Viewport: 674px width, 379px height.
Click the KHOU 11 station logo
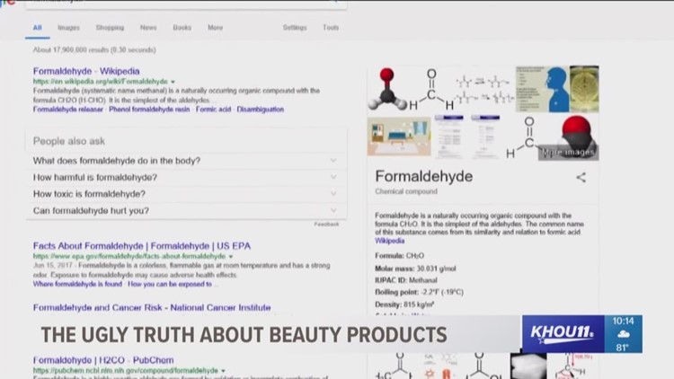click(x=563, y=334)
